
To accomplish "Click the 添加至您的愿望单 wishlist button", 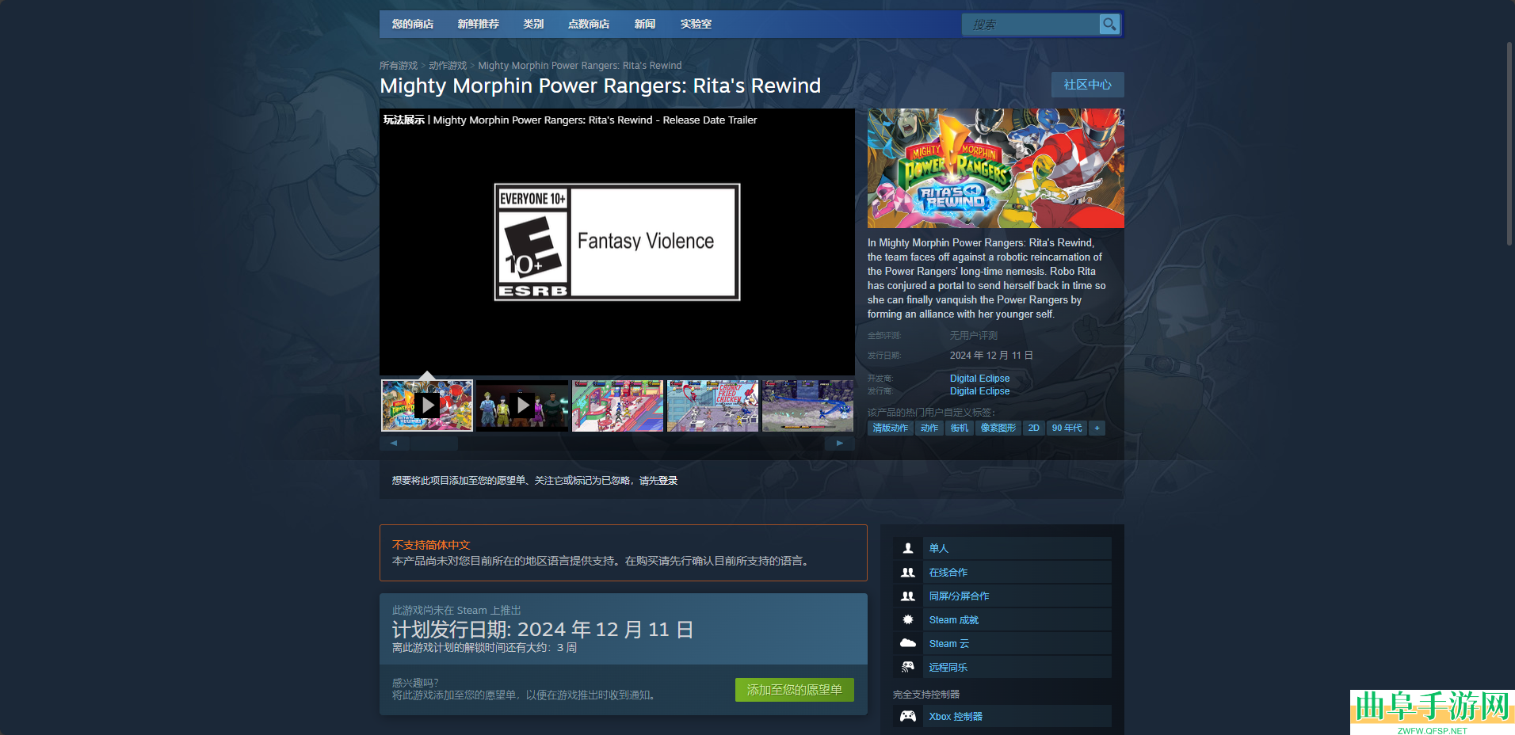I will click(795, 690).
